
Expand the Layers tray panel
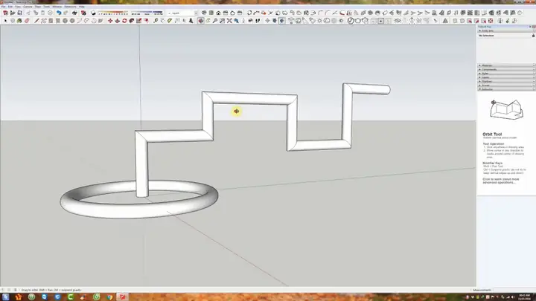(506, 77)
